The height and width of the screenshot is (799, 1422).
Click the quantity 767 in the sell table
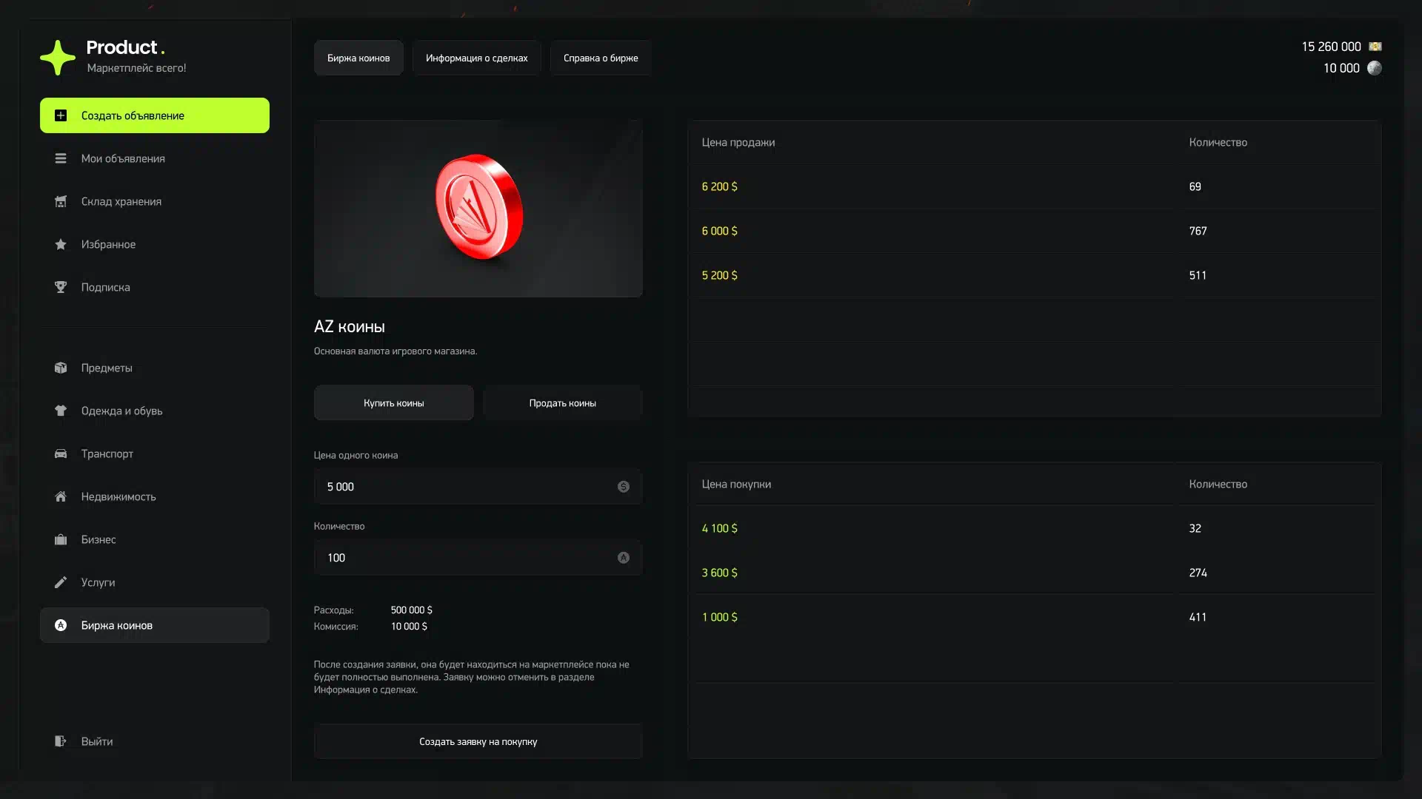click(x=1198, y=231)
